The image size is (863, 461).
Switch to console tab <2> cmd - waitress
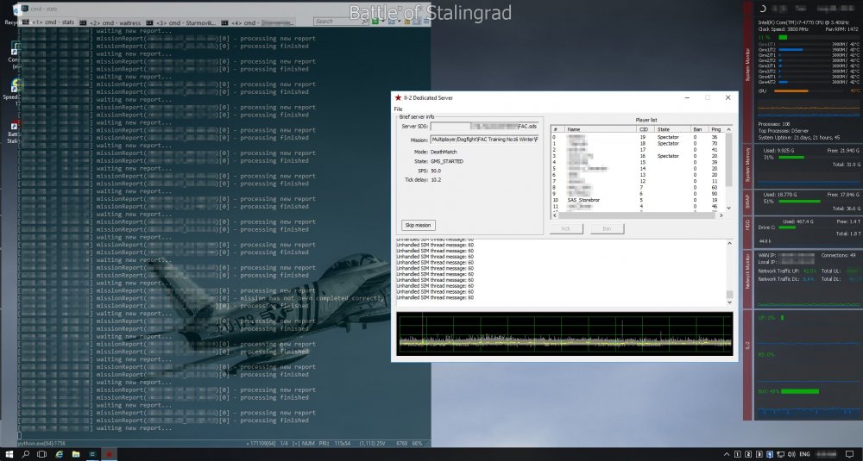coord(110,22)
